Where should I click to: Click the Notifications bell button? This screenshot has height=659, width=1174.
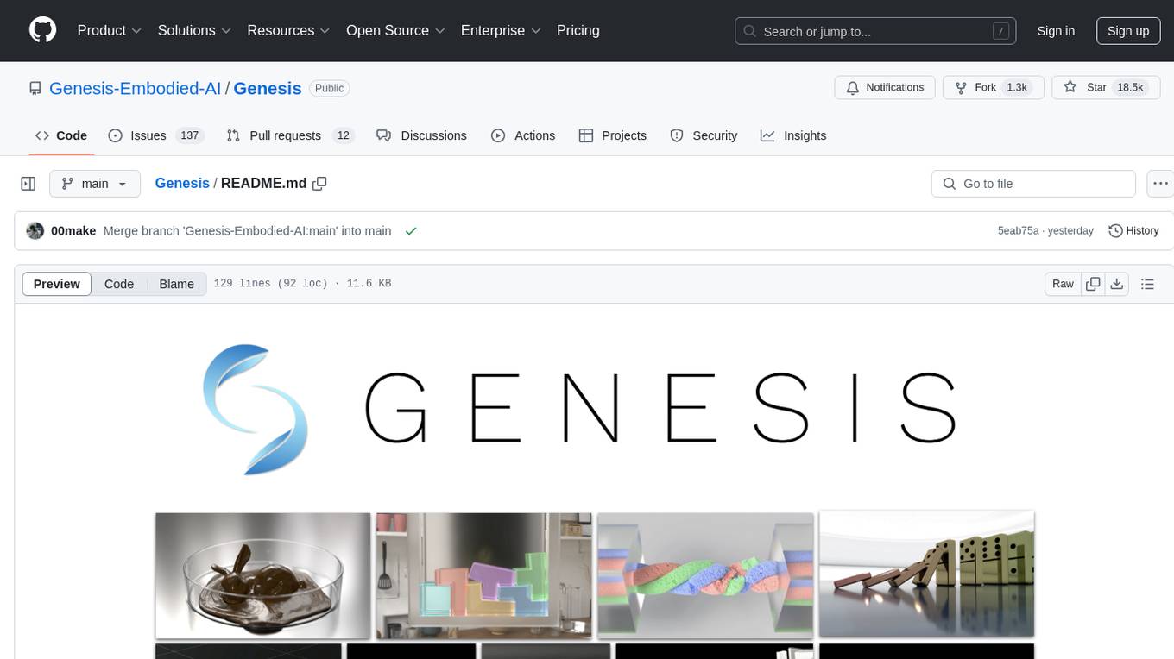point(885,88)
